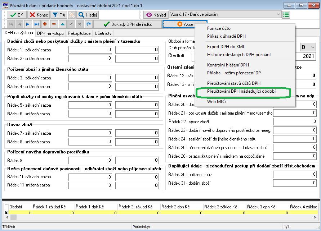Go to previous record arrow
Viewport: 321px width, 231px height.
pos(19,24)
